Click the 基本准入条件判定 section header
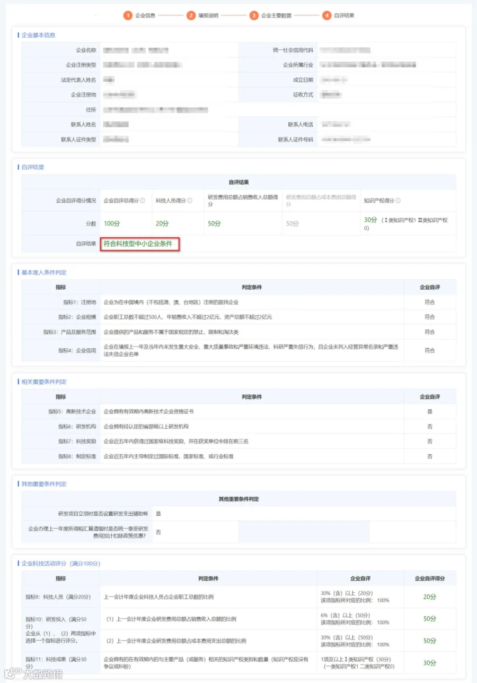Image resolution: width=477 pixels, height=683 pixels. (44, 272)
